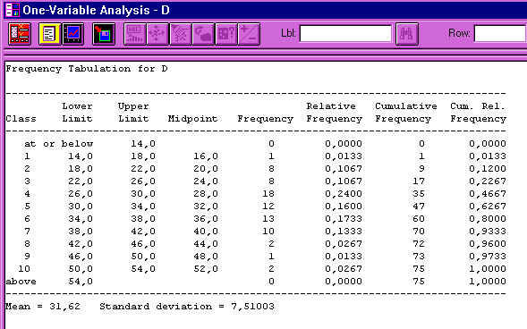Click the 'Relative Frequency' column header
527x329 pixels.
[334, 113]
